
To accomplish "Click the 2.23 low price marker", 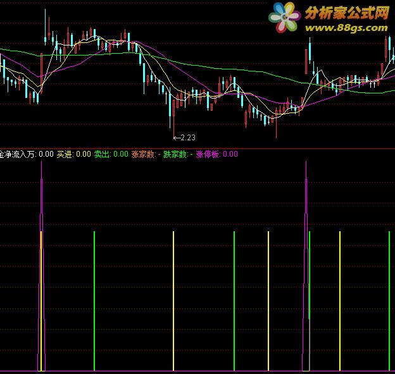I will [x=185, y=138].
